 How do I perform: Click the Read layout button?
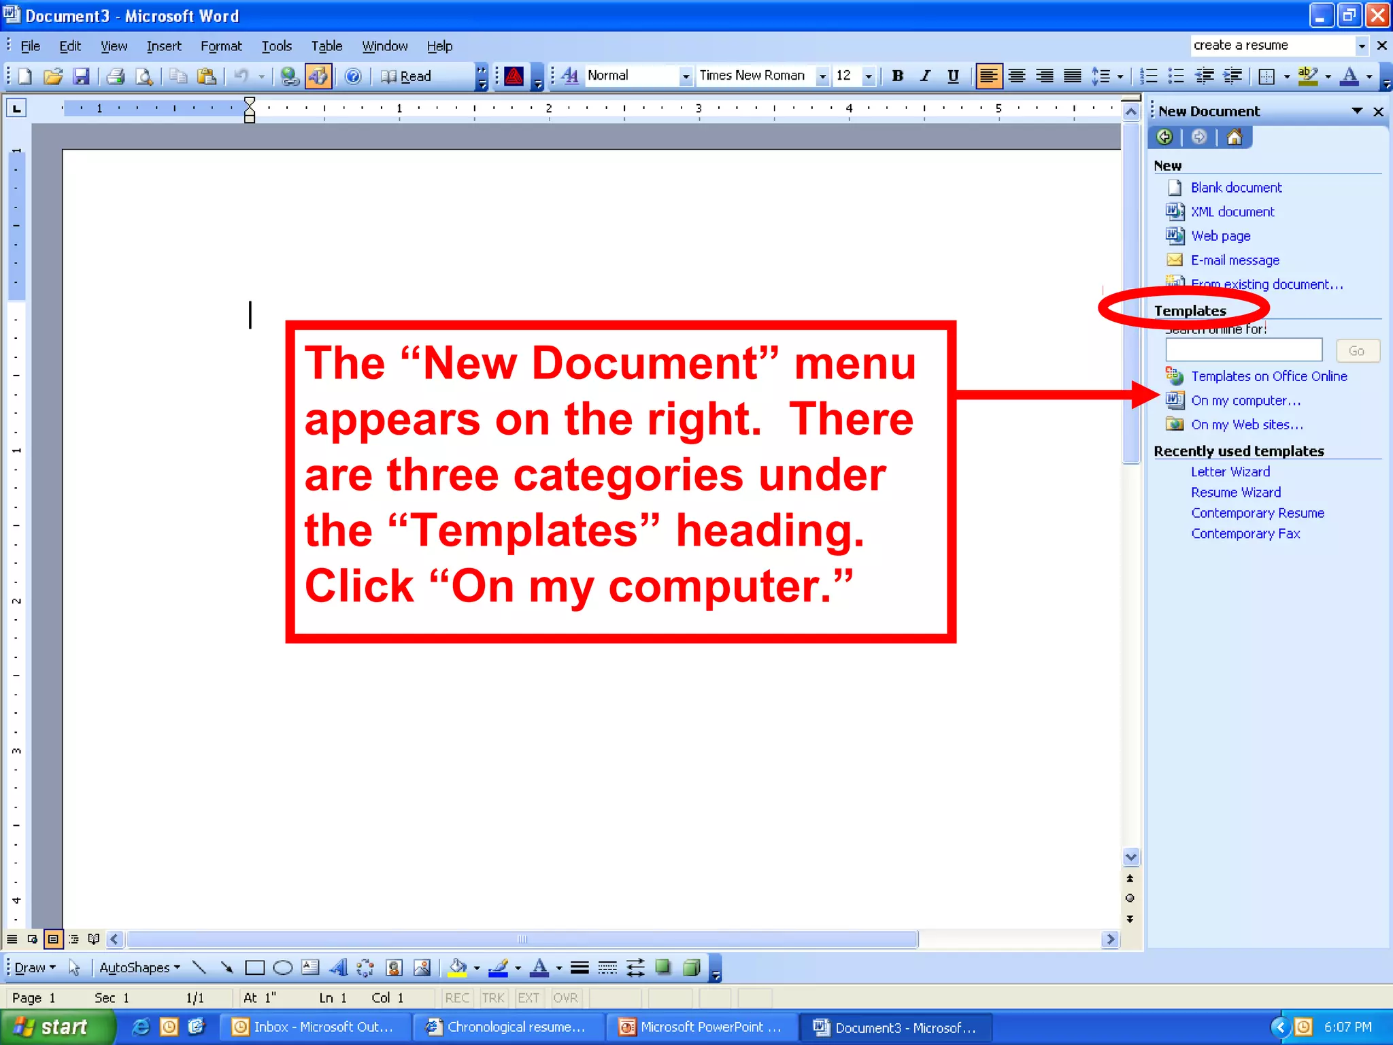tap(406, 76)
